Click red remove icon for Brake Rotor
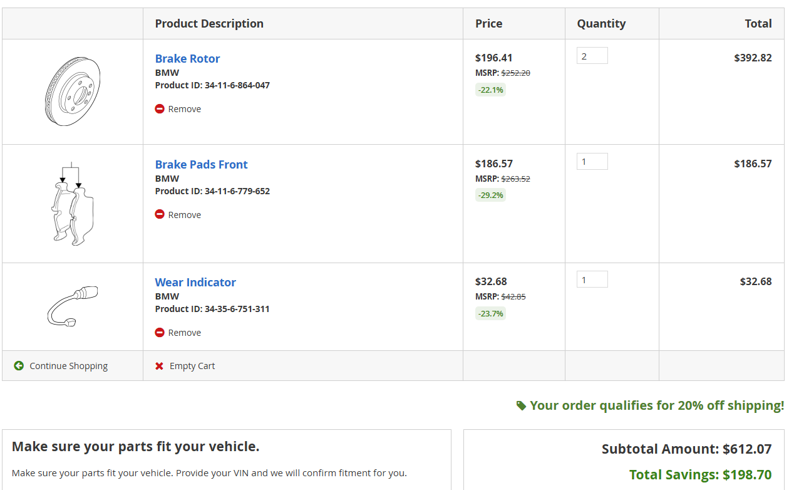The image size is (789, 490). tap(160, 109)
